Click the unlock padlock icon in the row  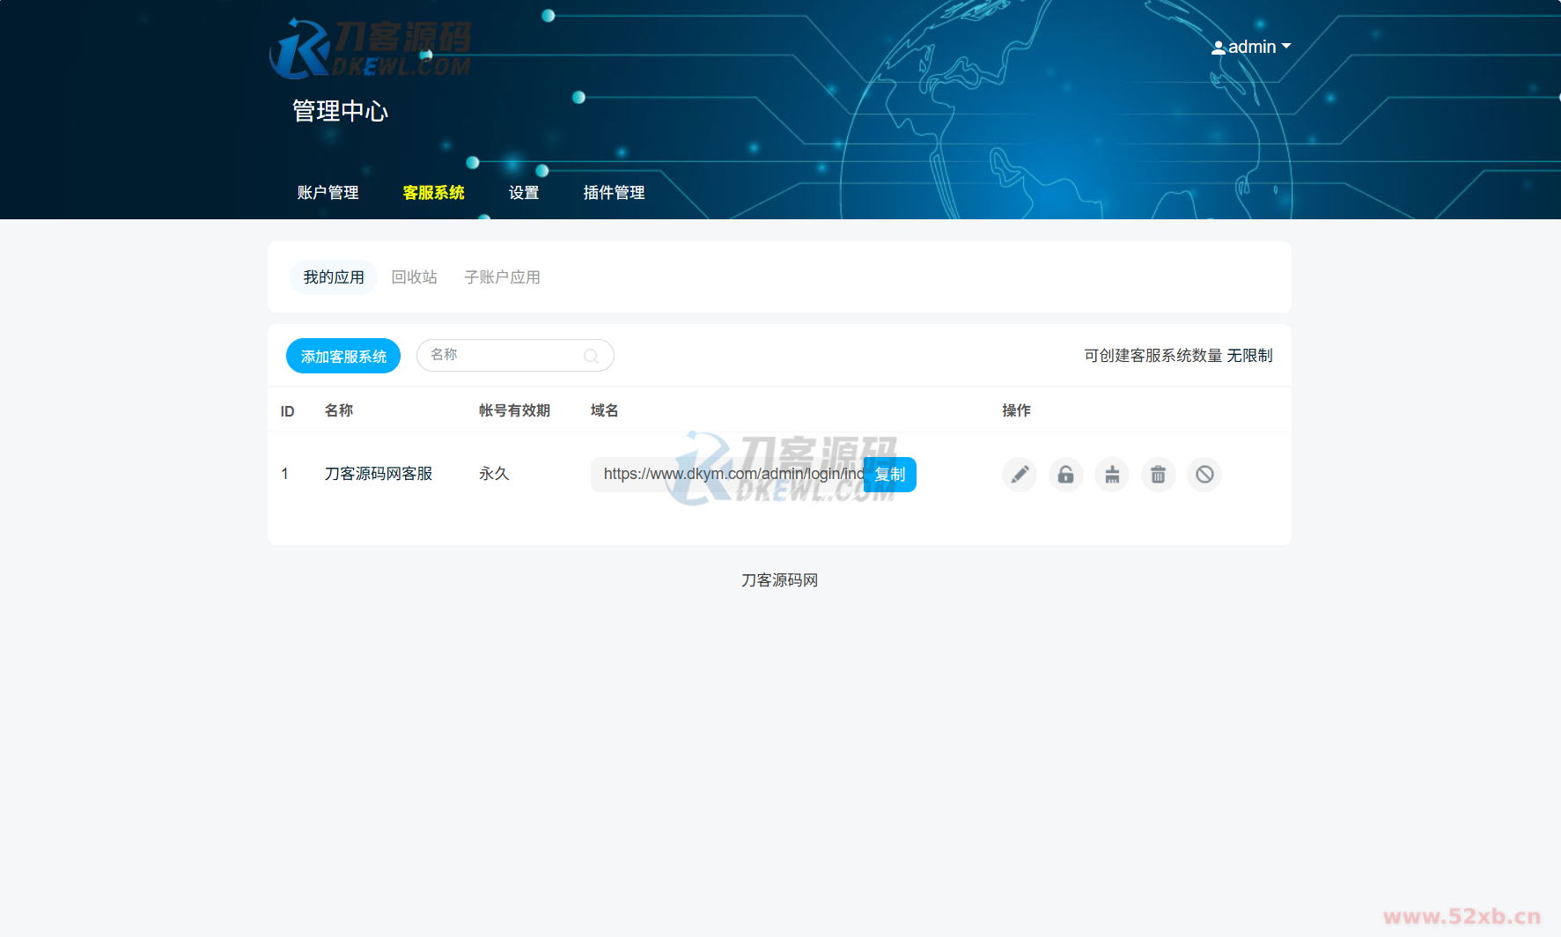click(1065, 475)
